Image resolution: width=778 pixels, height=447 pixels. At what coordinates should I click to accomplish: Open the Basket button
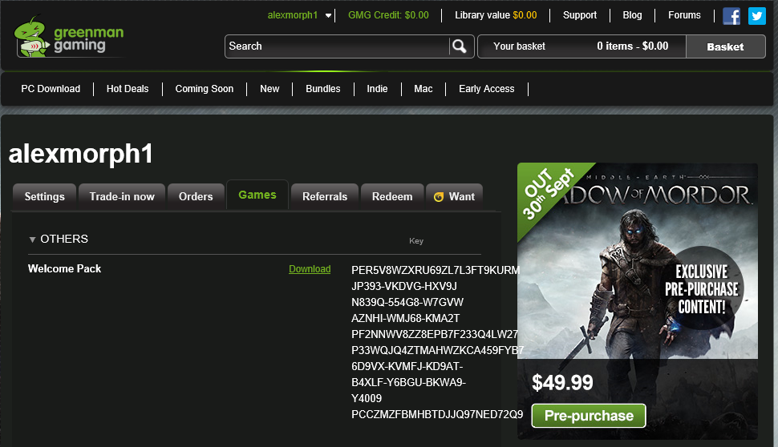725,46
